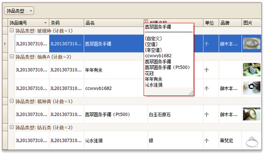The image size is (264, 153).
Task: Click the 图片 column header
Action: pos(251,23)
